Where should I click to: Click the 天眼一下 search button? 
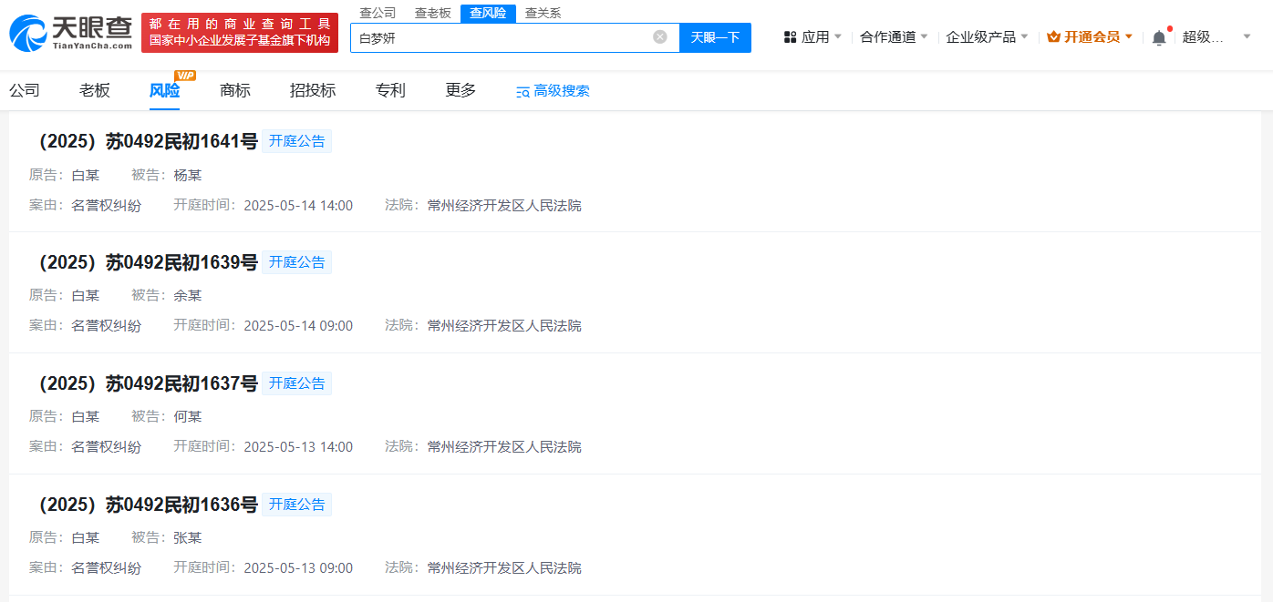click(x=715, y=37)
